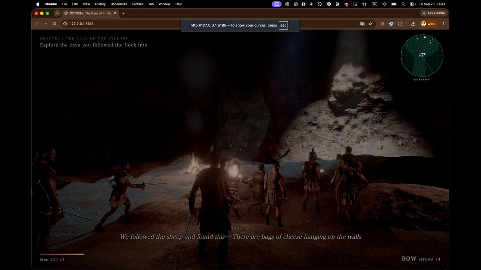481x270 pixels.
Task: Open the orange starburst Claude extension
Action: tap(383, 24)
